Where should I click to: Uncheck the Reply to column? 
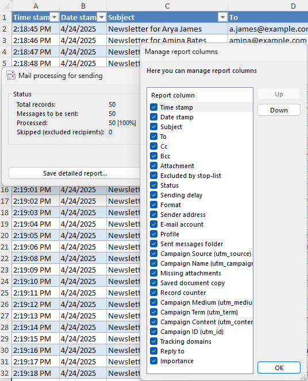154,351
